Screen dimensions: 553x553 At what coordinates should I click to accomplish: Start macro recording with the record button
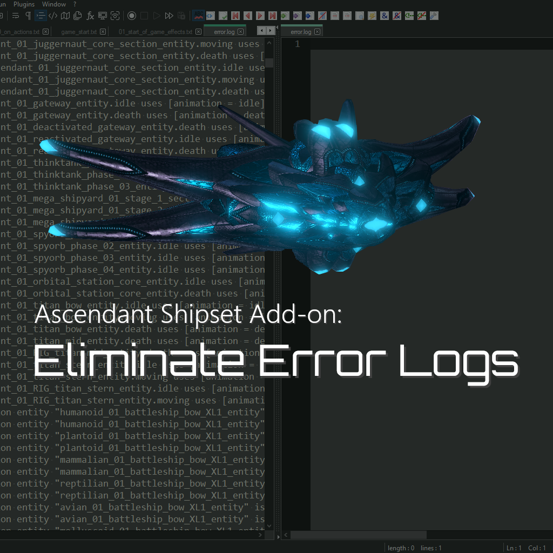[132, 16]
